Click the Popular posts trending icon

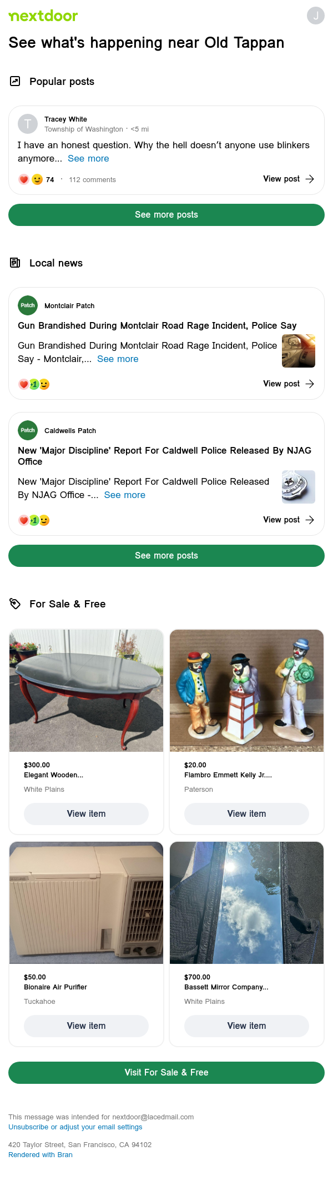pyautogui.click(x=15, y=81)
